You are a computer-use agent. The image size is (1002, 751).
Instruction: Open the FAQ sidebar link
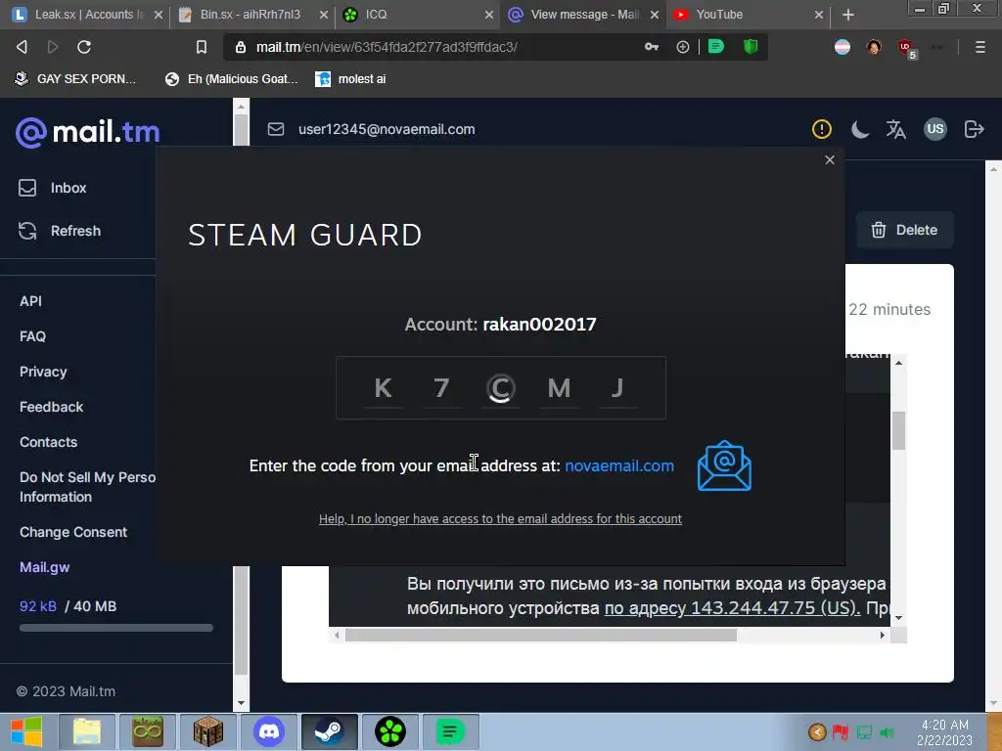[x=32, y=336]
